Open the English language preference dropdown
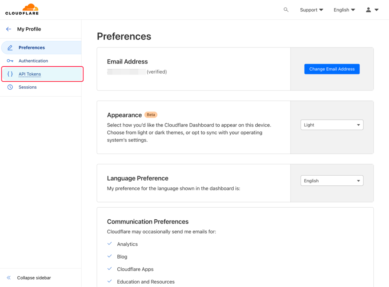 332,181
